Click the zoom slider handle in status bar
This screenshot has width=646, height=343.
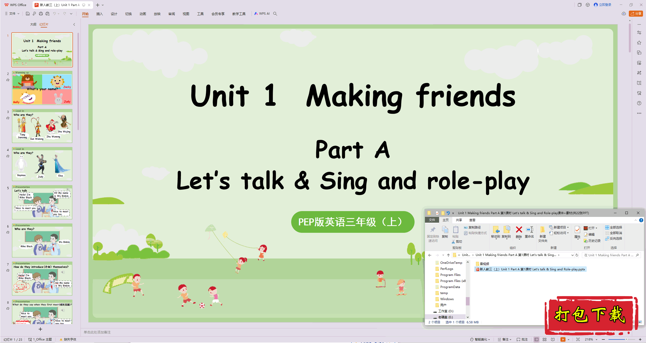(626, 339)
